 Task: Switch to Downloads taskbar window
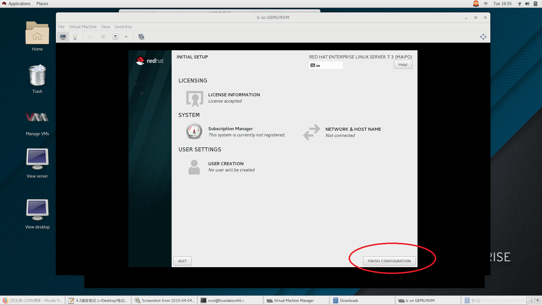(363, 300)
